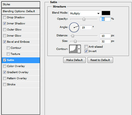Select the Drop Shadow label
This screenshot has height=115, width=132.
tap(16, 18)
